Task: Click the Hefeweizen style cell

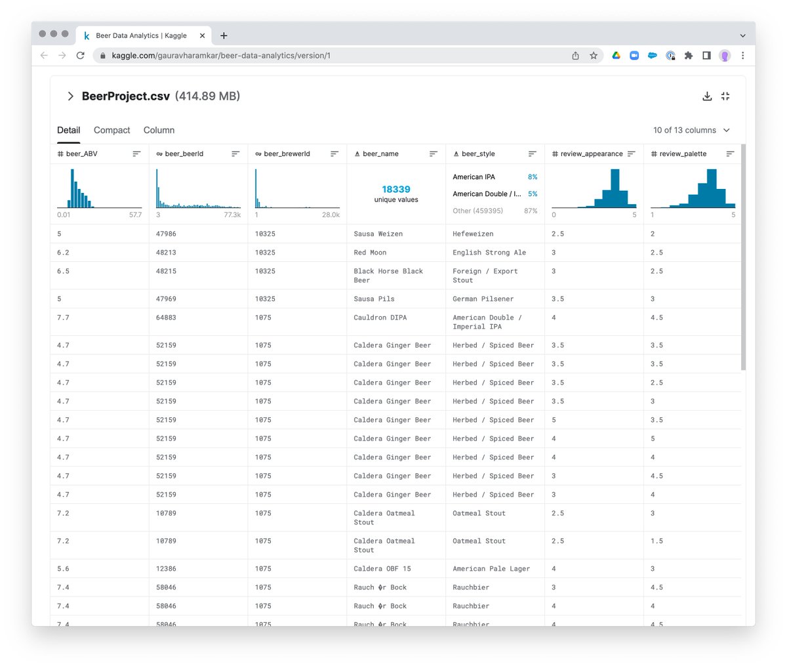Action: (x=495, y=234)
